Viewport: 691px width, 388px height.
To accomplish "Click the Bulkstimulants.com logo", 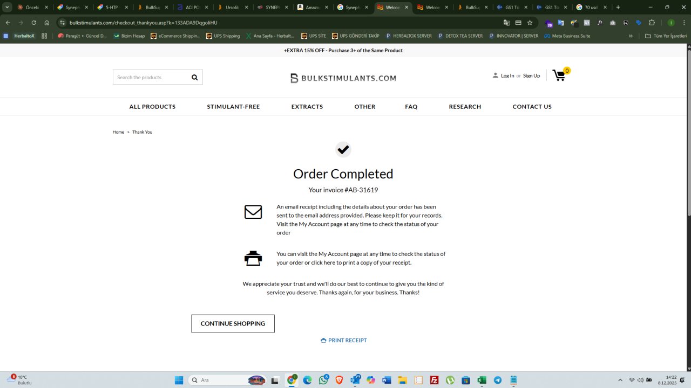I will click(x=343, y=78).
